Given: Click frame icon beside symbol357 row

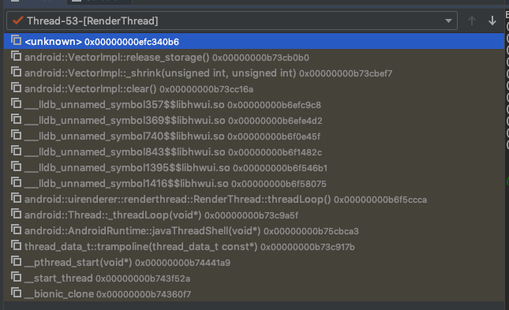Looking at the screenshot, I should coord(16,103).
